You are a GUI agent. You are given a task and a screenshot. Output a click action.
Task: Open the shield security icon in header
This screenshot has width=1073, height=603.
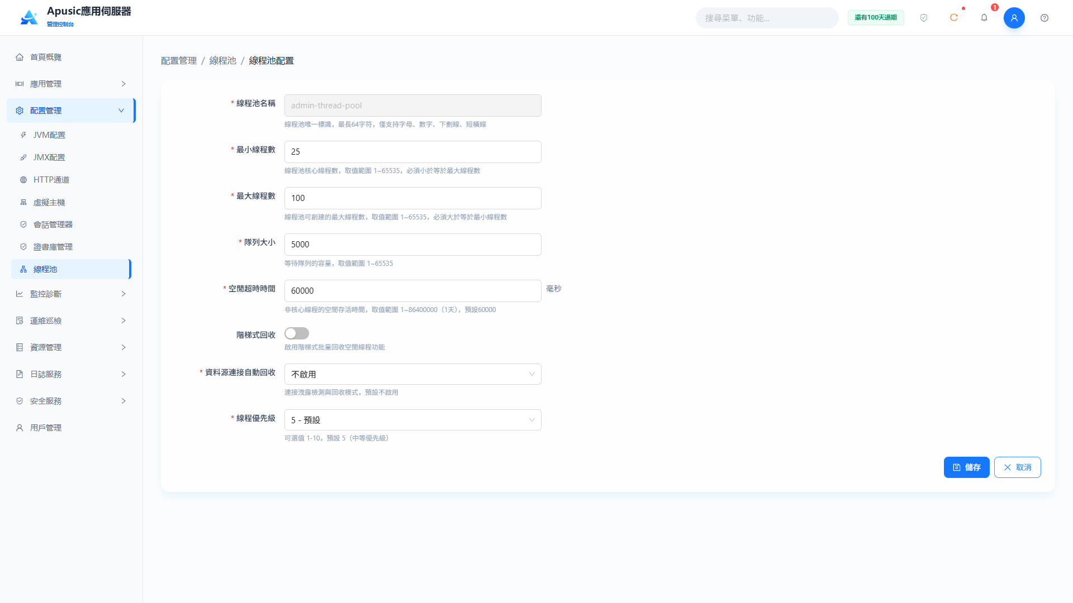pyautogui.click(x=924, y=18)
